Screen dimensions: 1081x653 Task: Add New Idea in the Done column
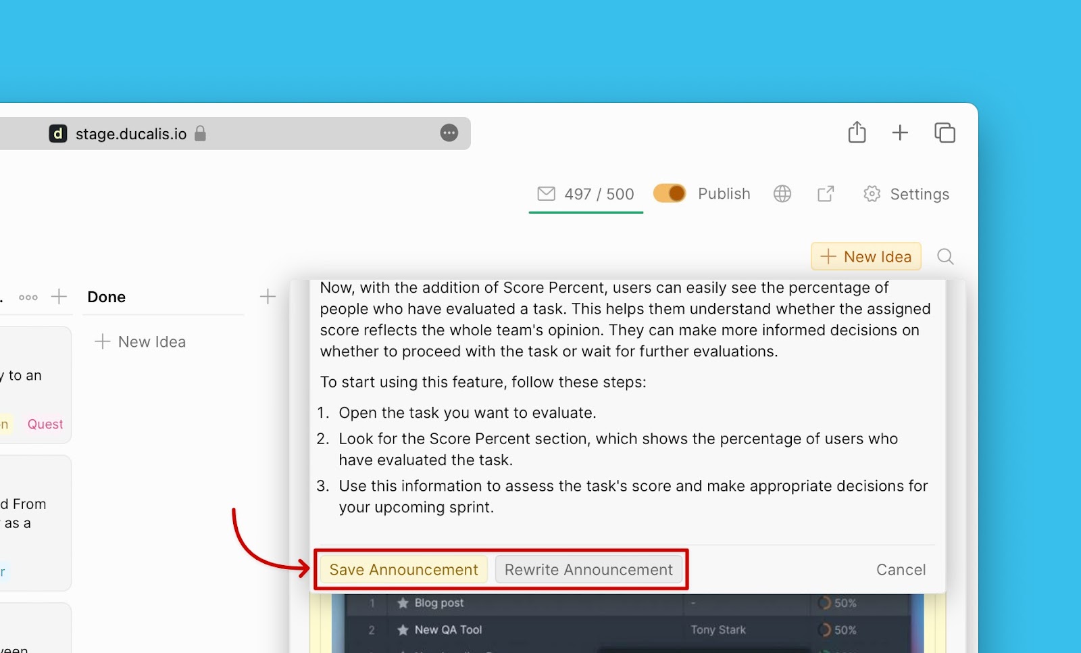click(x=141, y=342)
